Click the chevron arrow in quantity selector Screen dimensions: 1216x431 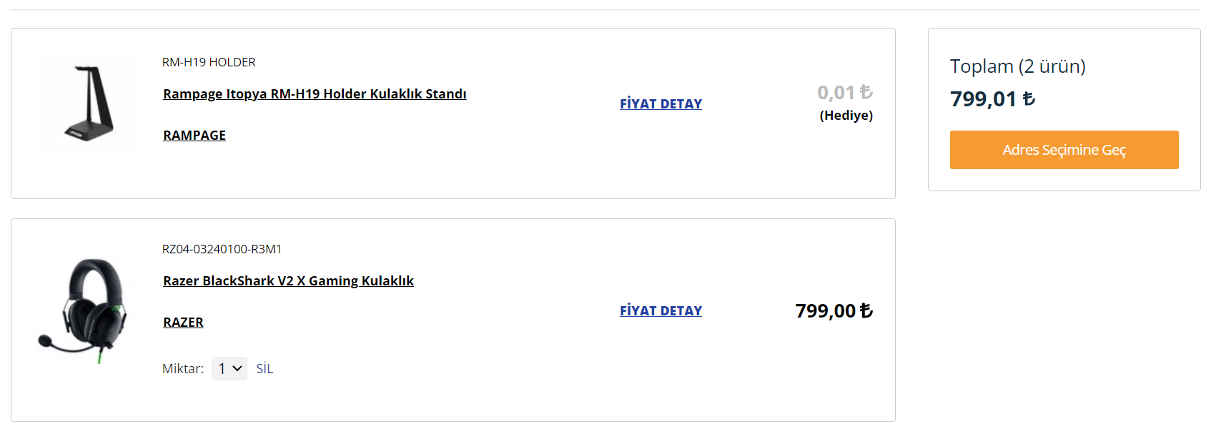238,369
